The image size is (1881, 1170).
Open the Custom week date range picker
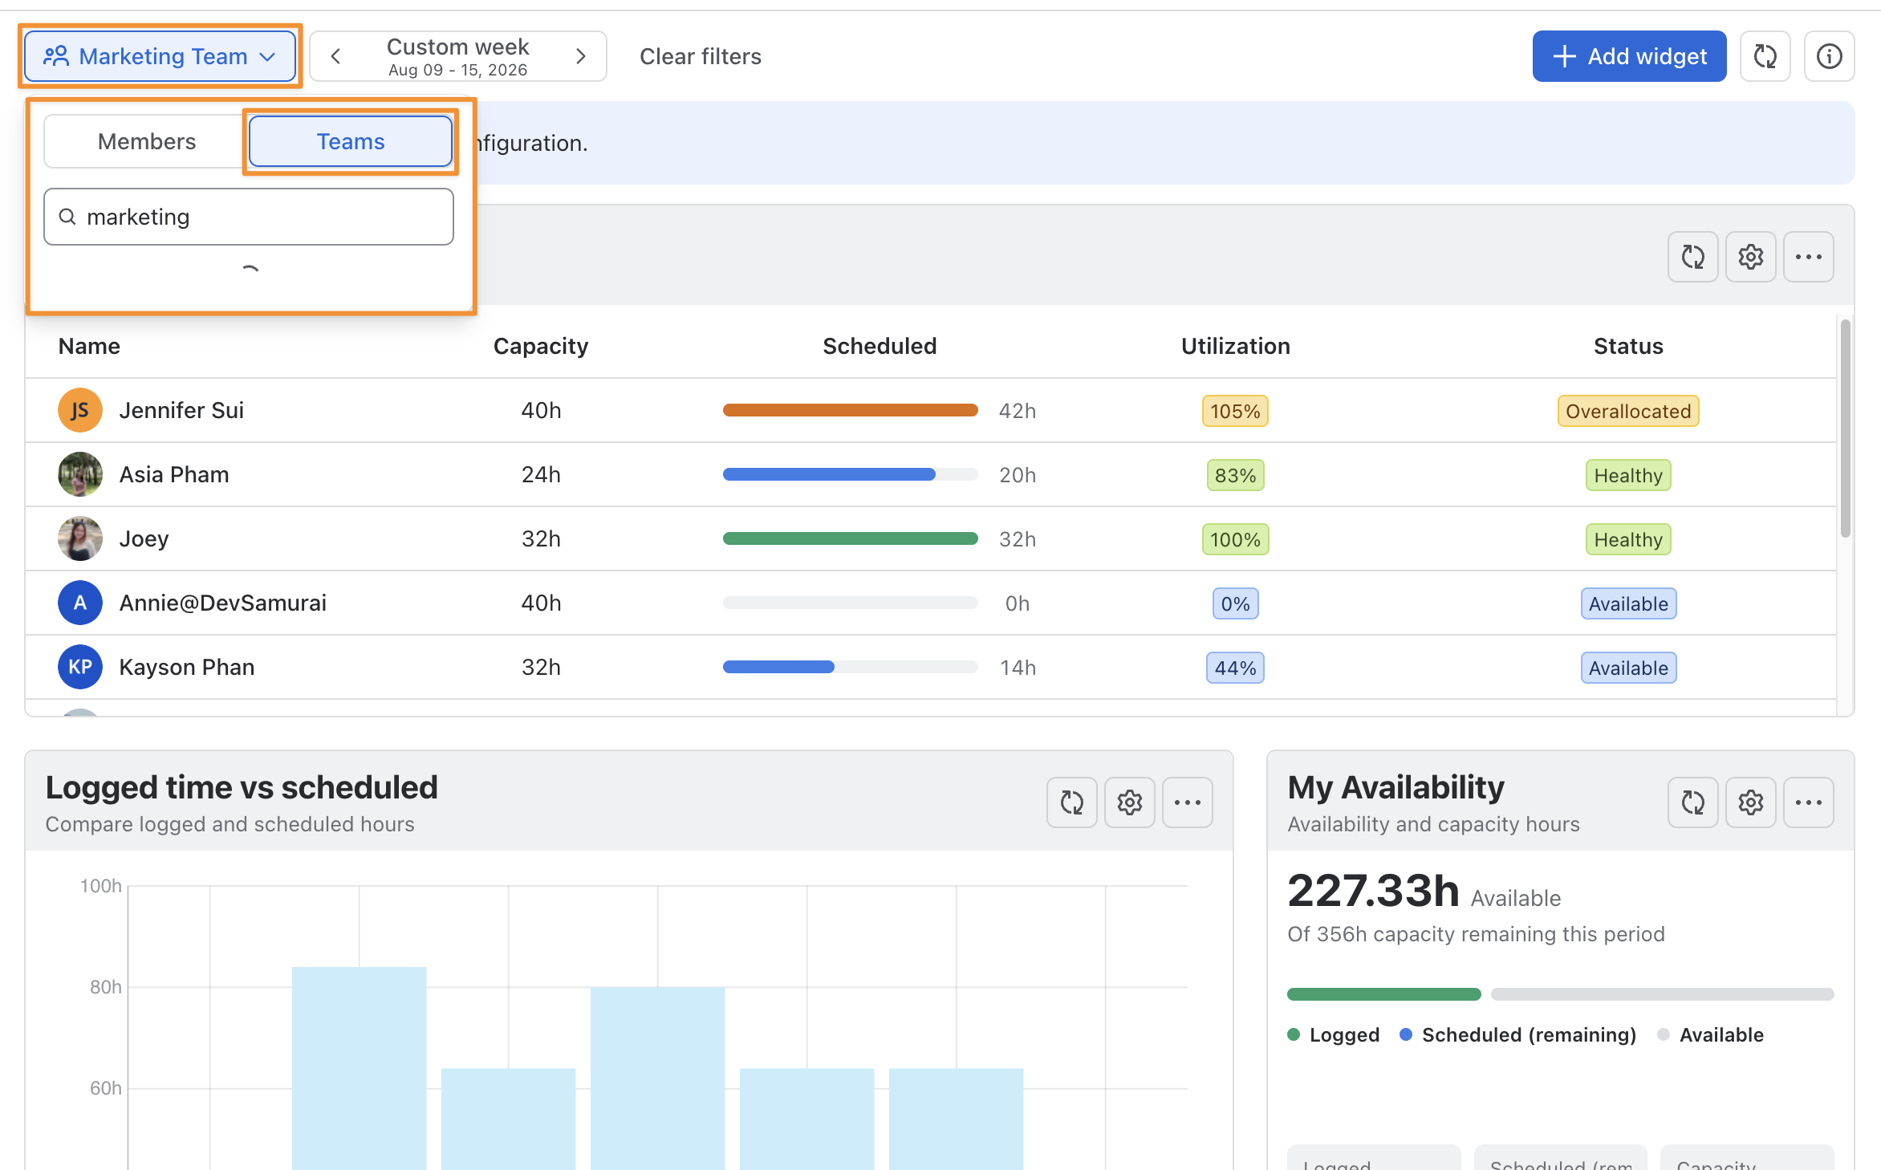tap(457, 56)
